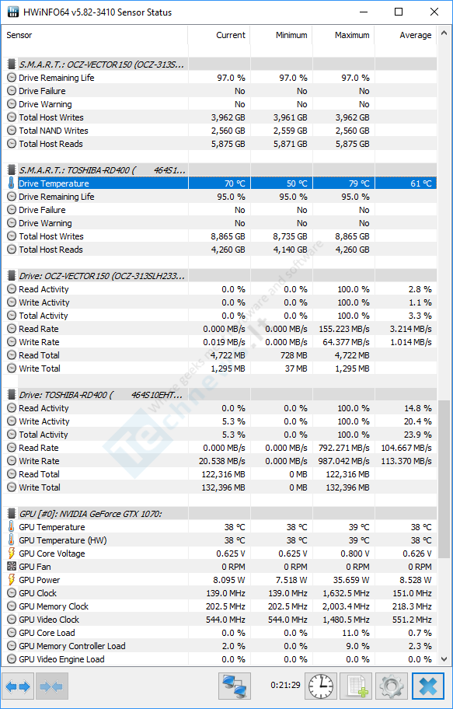The width and height of the screenshot is (453, 709).
Task: Close sensors with the blue X button
Action: [428, 687]
